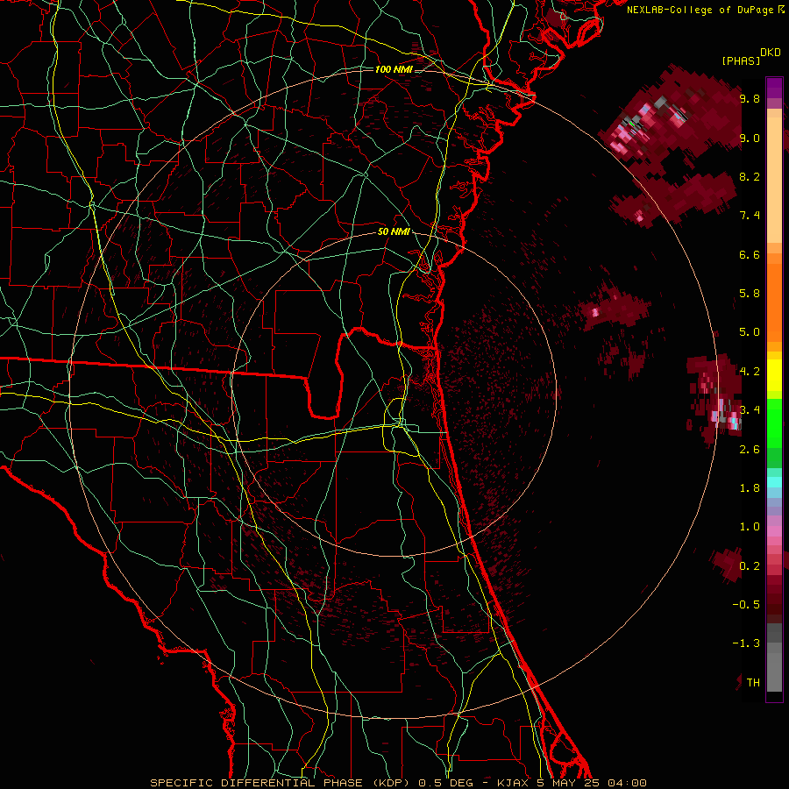Click the 9.8 legend value
The height and width of the screenshot is (789, 789).
point(750,98)
